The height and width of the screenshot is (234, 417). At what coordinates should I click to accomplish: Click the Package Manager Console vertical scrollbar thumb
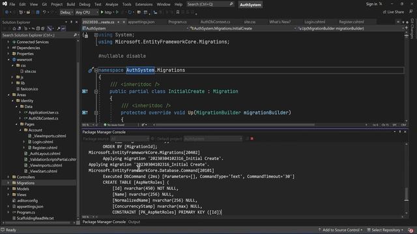coord(407,194)
